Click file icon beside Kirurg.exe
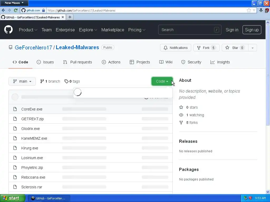This screenshot has width=270, height=202. [x=15, y=148]
